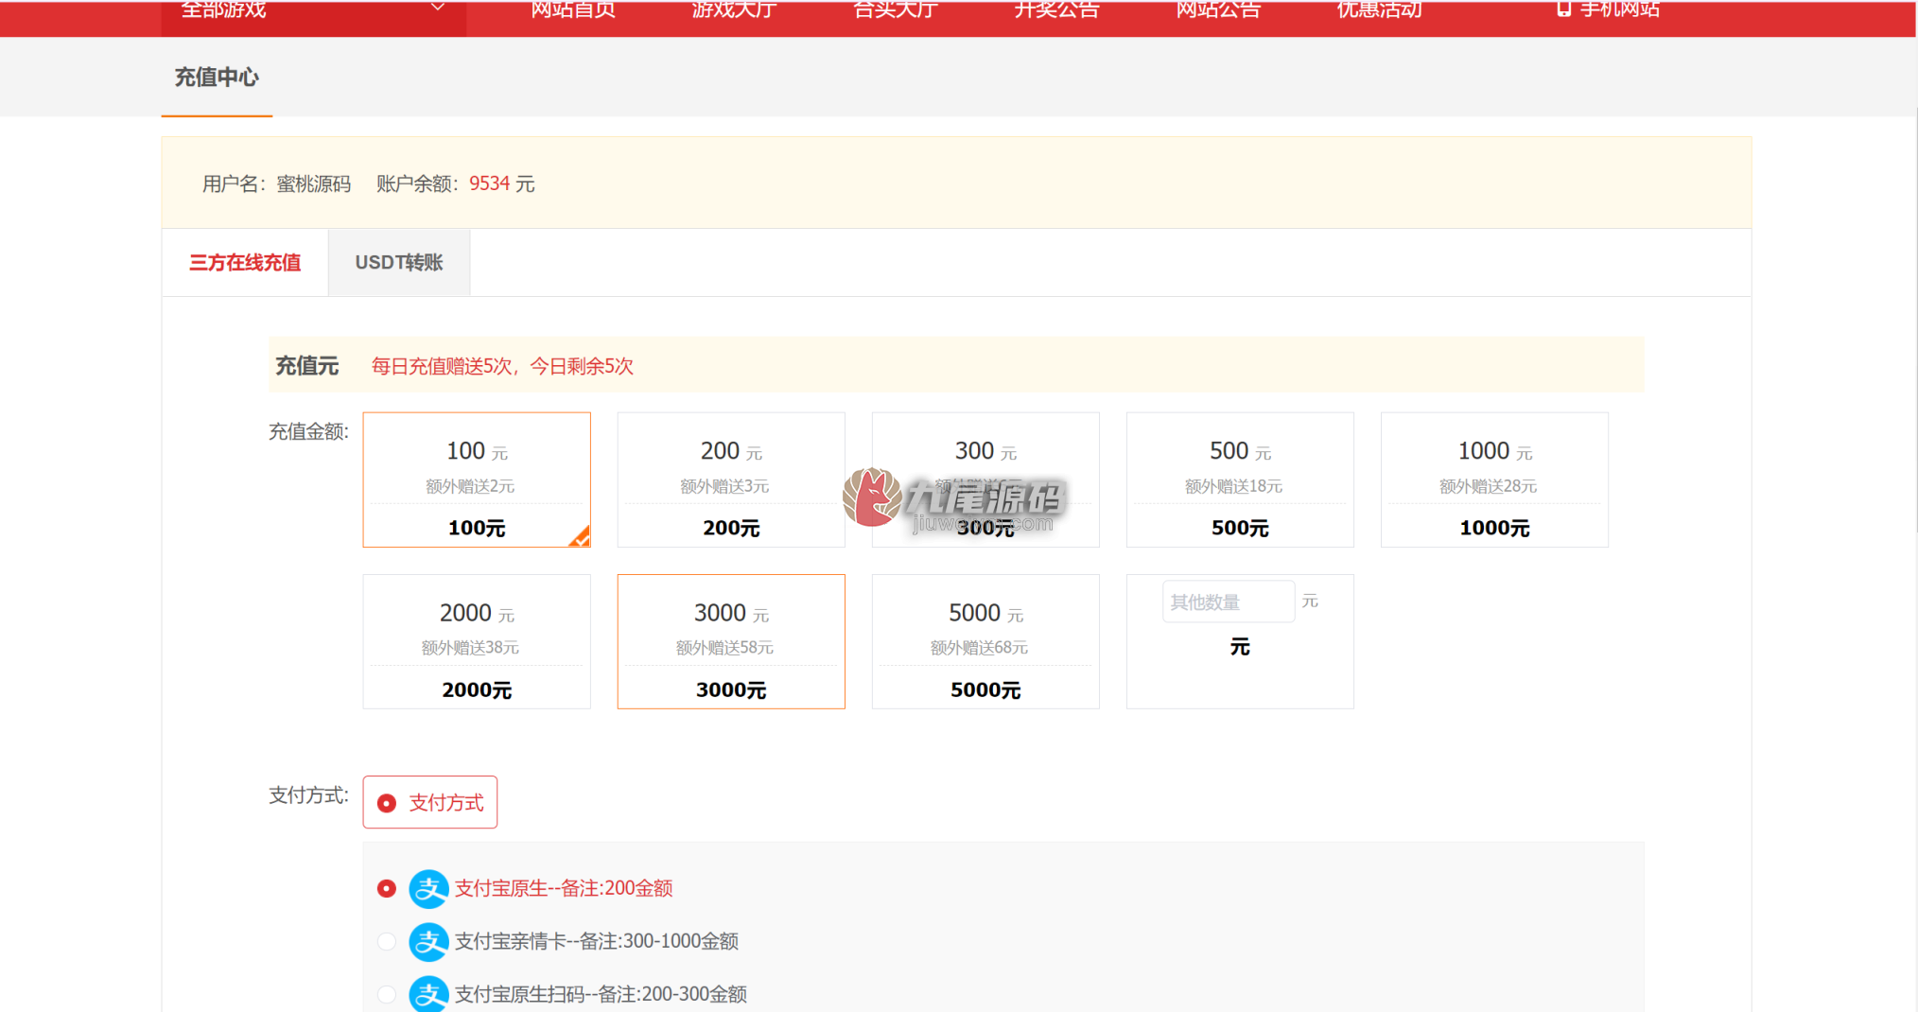Switch to the 三方在线充值 tab

coord(245,263)
